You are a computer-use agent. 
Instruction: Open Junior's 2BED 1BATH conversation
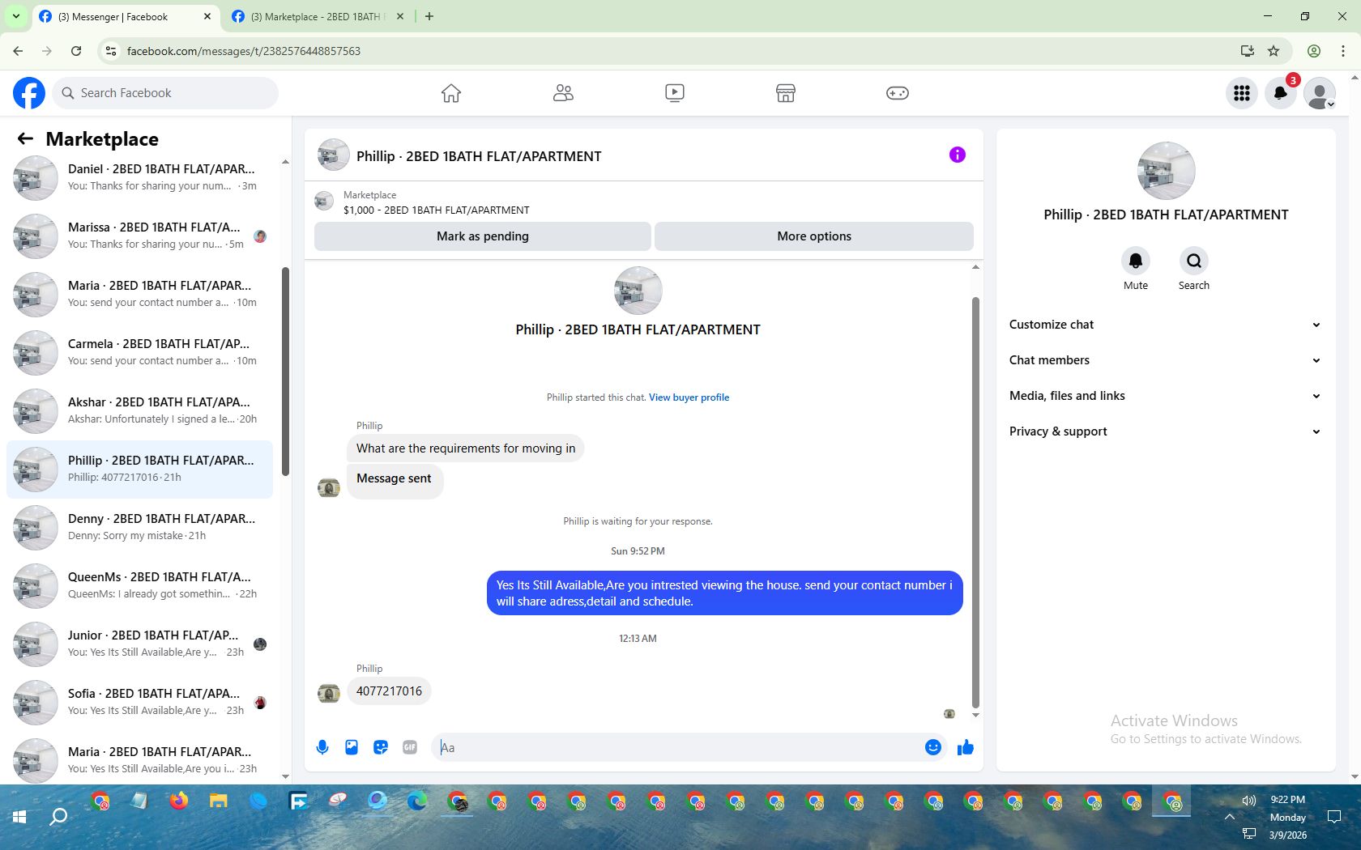[139, 644]
